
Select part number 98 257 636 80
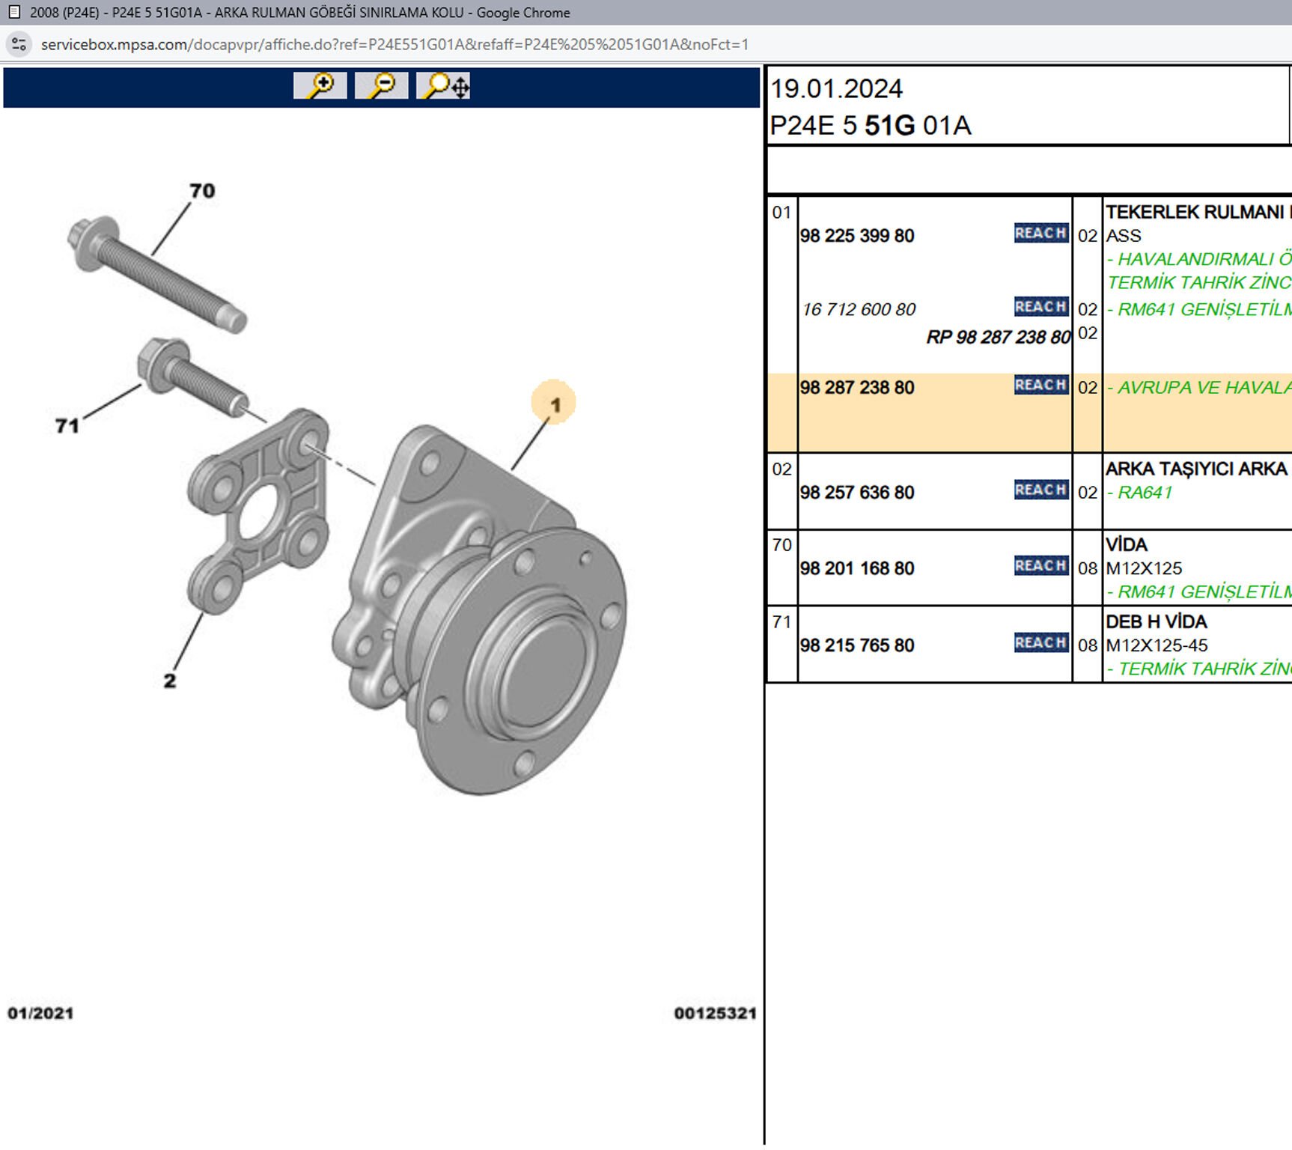tap(857, 493)
